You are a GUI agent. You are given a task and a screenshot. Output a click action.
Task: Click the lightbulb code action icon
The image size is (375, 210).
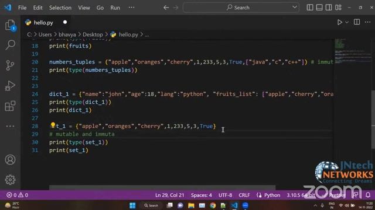(x=53, y=125)
